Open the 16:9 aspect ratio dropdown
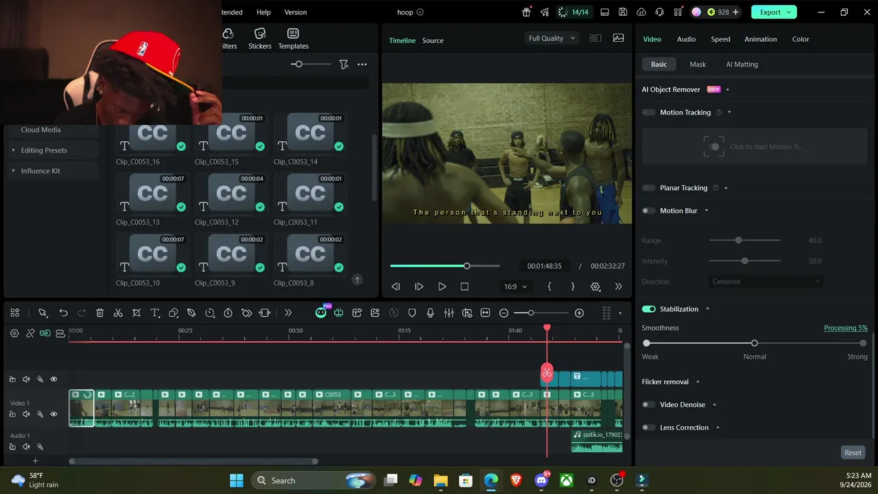The width and height of the screenshot is (878, 494). (x=515, y=287)
